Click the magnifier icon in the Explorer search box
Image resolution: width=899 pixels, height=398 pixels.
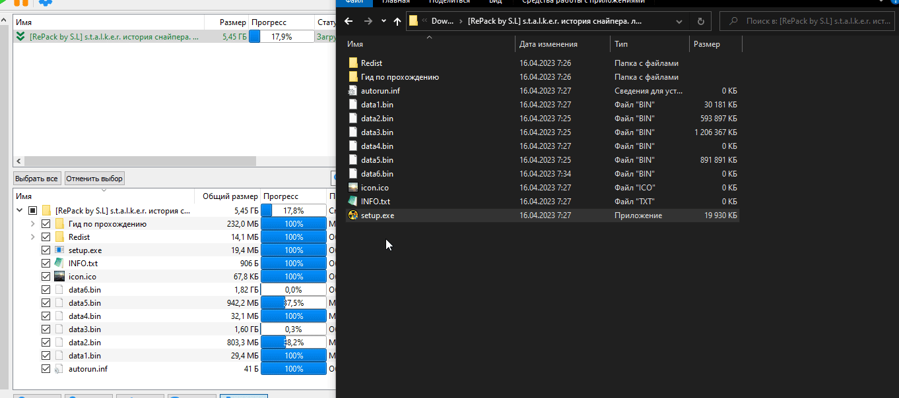(x=733, y=21)
